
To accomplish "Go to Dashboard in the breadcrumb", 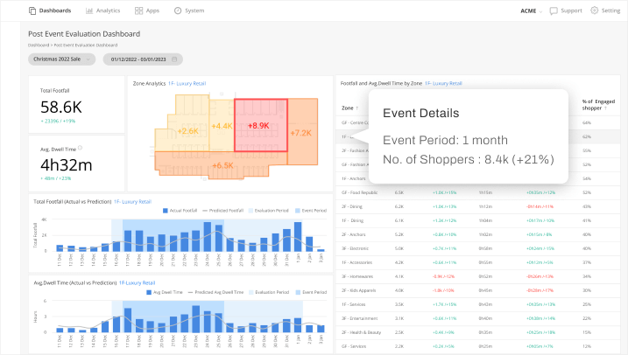I will 39,45.
